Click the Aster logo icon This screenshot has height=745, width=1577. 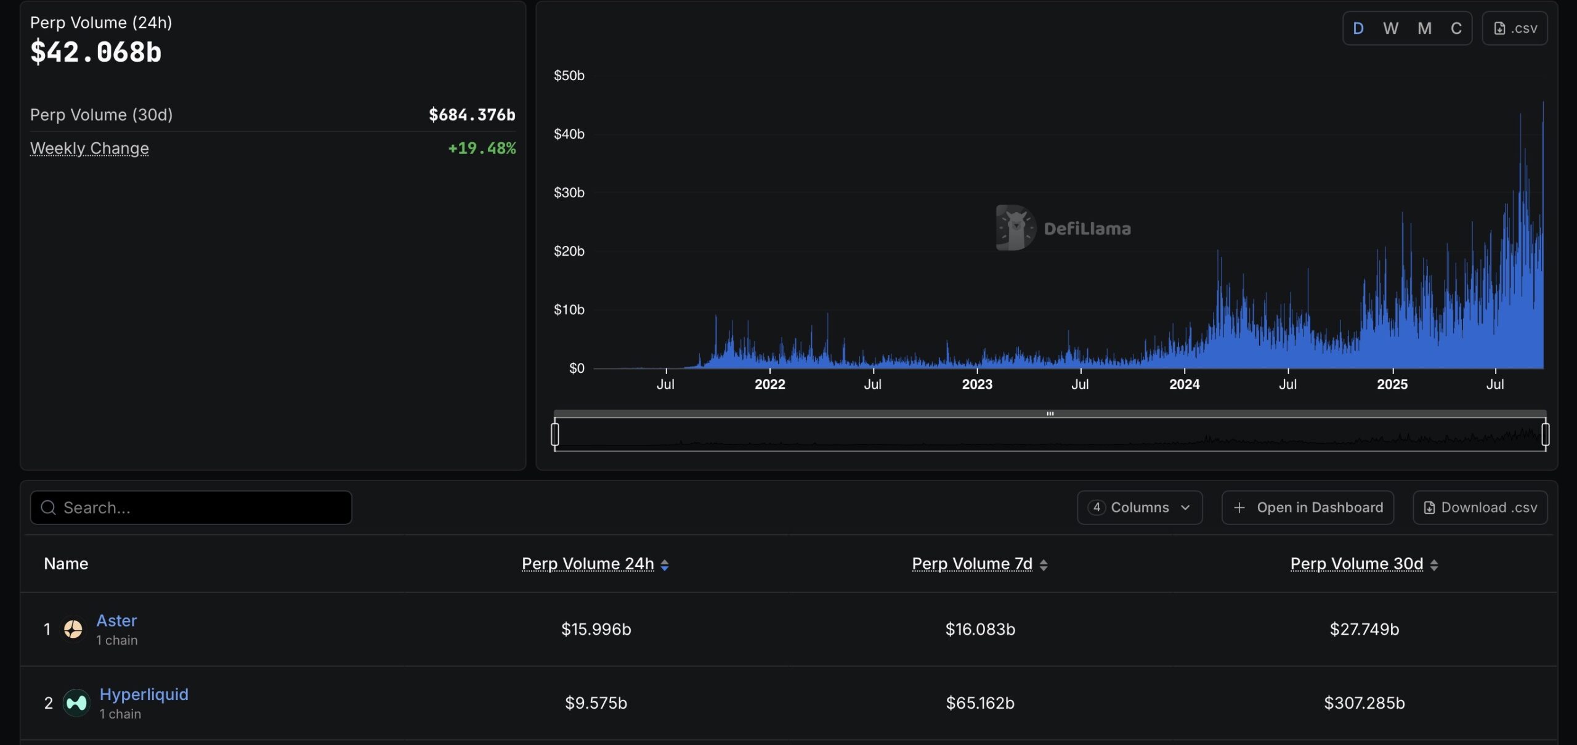(x=73, y=629)
